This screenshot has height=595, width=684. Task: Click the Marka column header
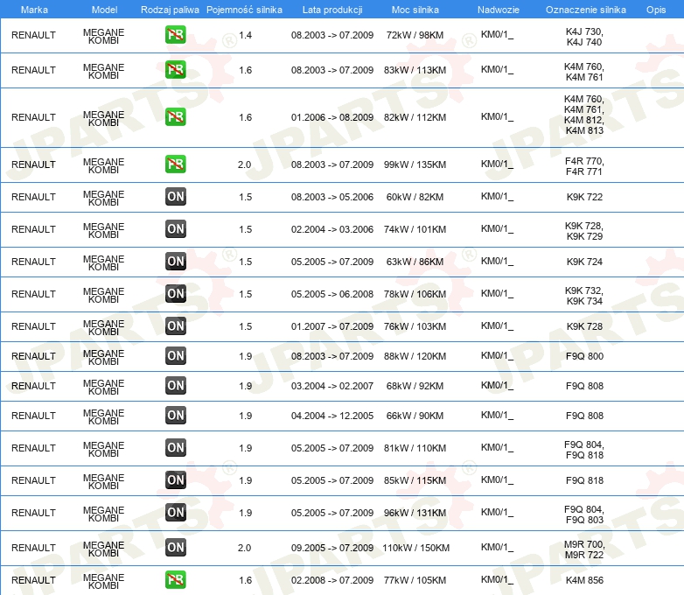[34, 10]
